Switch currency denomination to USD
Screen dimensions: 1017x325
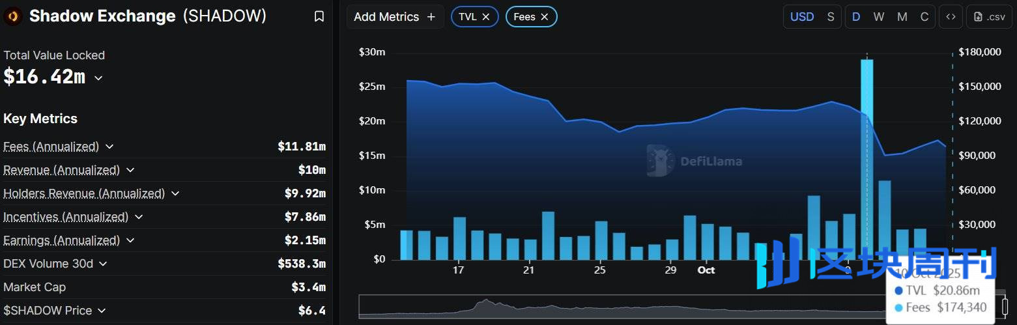[802, 17]
